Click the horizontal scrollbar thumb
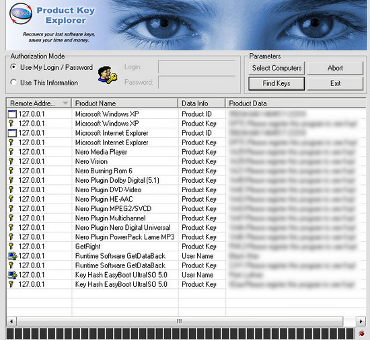The image size is (370, 340). point(180,321)
